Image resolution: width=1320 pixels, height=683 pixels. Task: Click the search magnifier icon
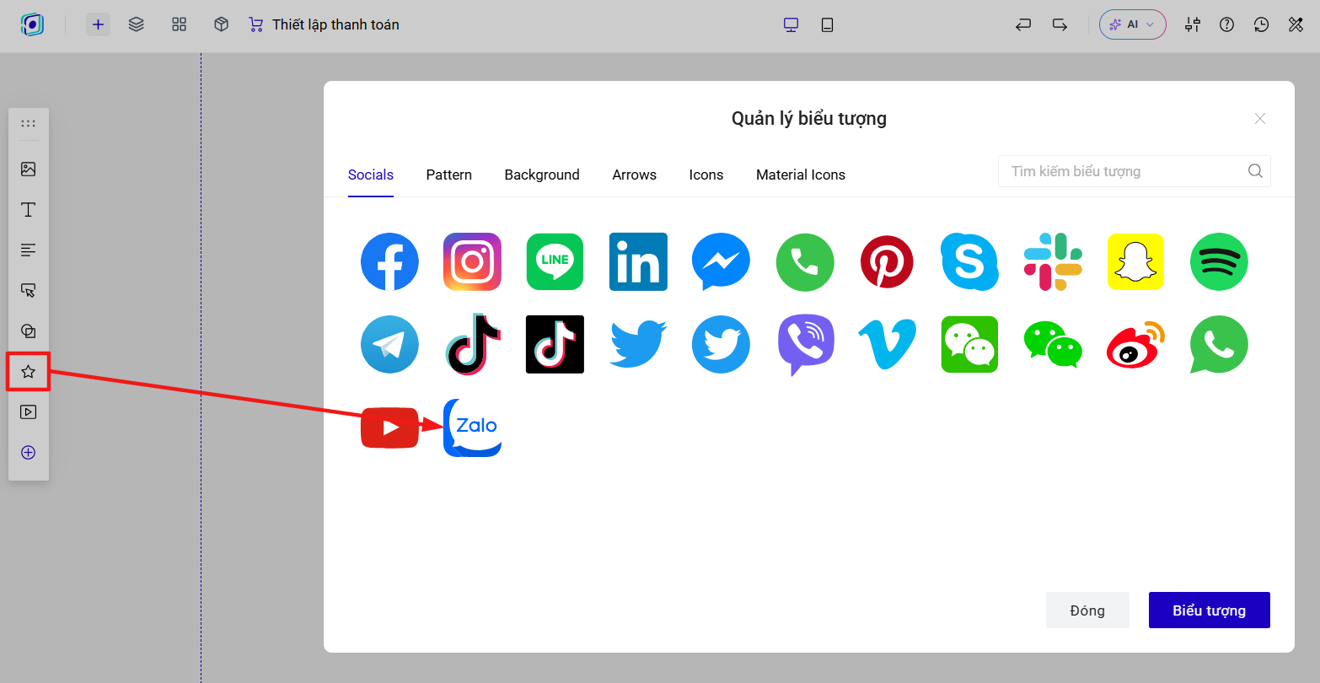[x=1255, y=171]
